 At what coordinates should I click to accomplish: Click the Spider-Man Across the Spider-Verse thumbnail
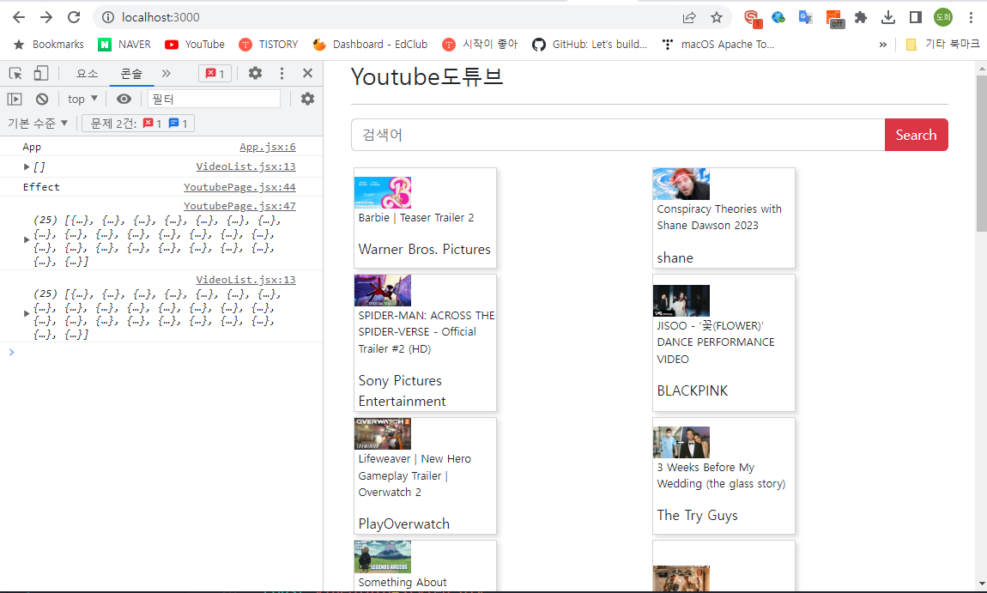[x=383, y=290]
